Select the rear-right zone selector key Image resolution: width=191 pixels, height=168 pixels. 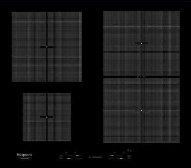point(111,157)
